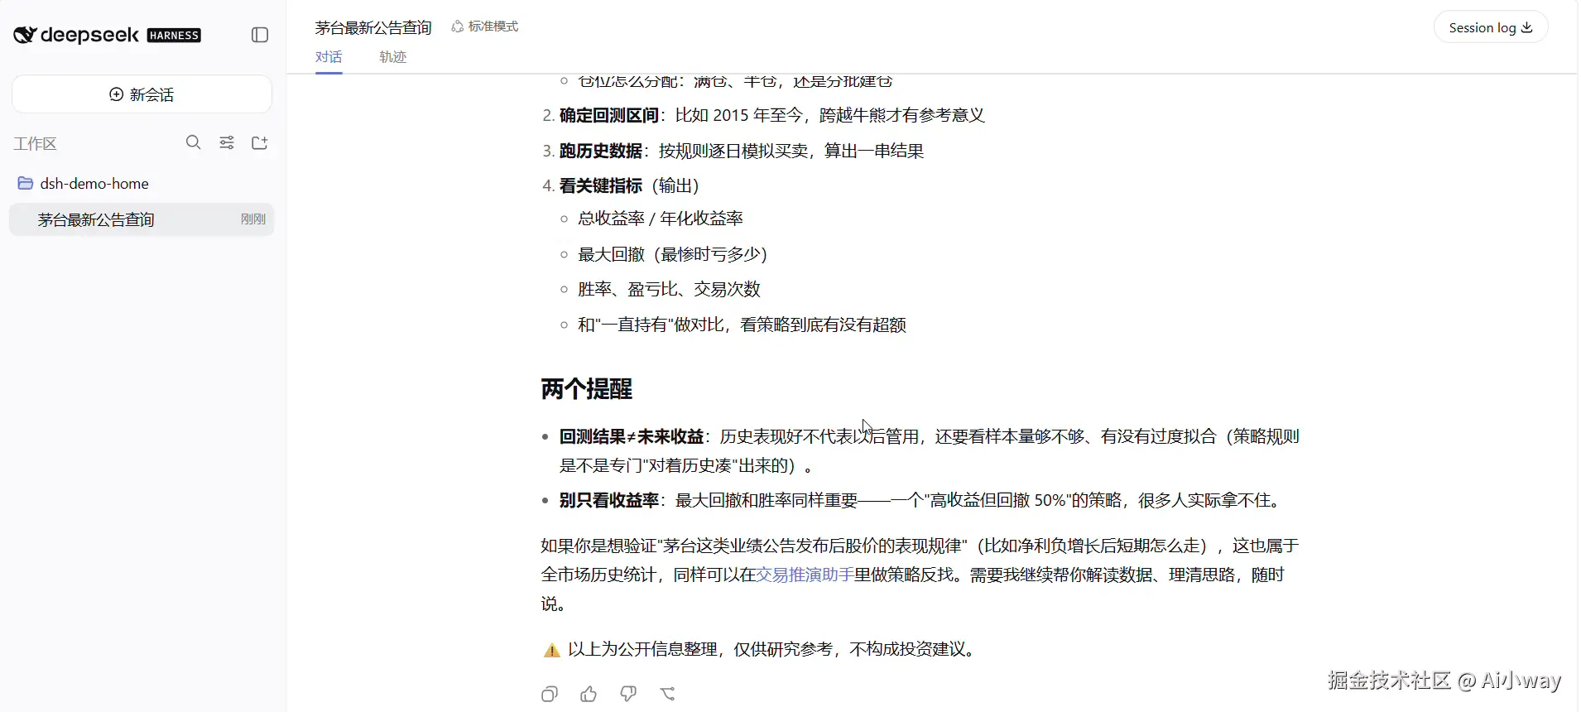Click the conversation title 茅台最新公告查询 in header

pyautogui.click(x=373, y=27)
